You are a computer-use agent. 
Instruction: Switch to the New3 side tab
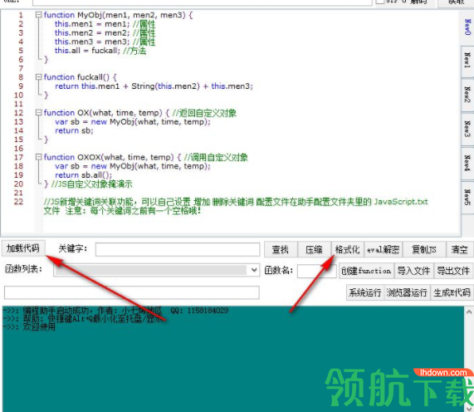467,129
